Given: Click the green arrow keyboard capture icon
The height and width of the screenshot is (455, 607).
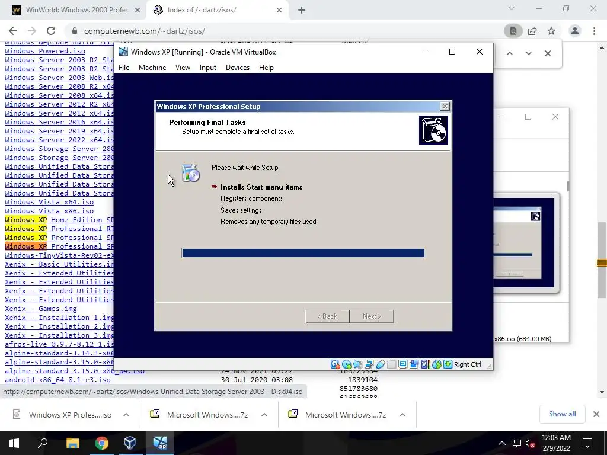Looking at the screenshot, I should [448, 364].
